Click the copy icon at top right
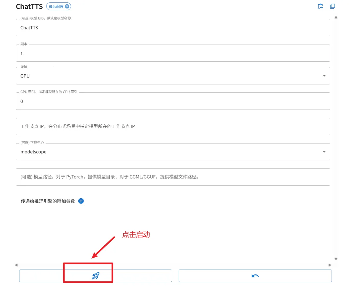Image resolution: width=353 pixels, height=286 pixels. pos(333,6)
